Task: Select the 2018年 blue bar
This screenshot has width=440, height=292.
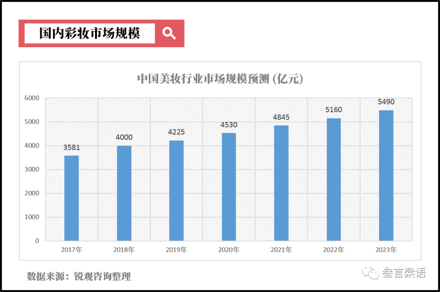Action: coord(124,193)
